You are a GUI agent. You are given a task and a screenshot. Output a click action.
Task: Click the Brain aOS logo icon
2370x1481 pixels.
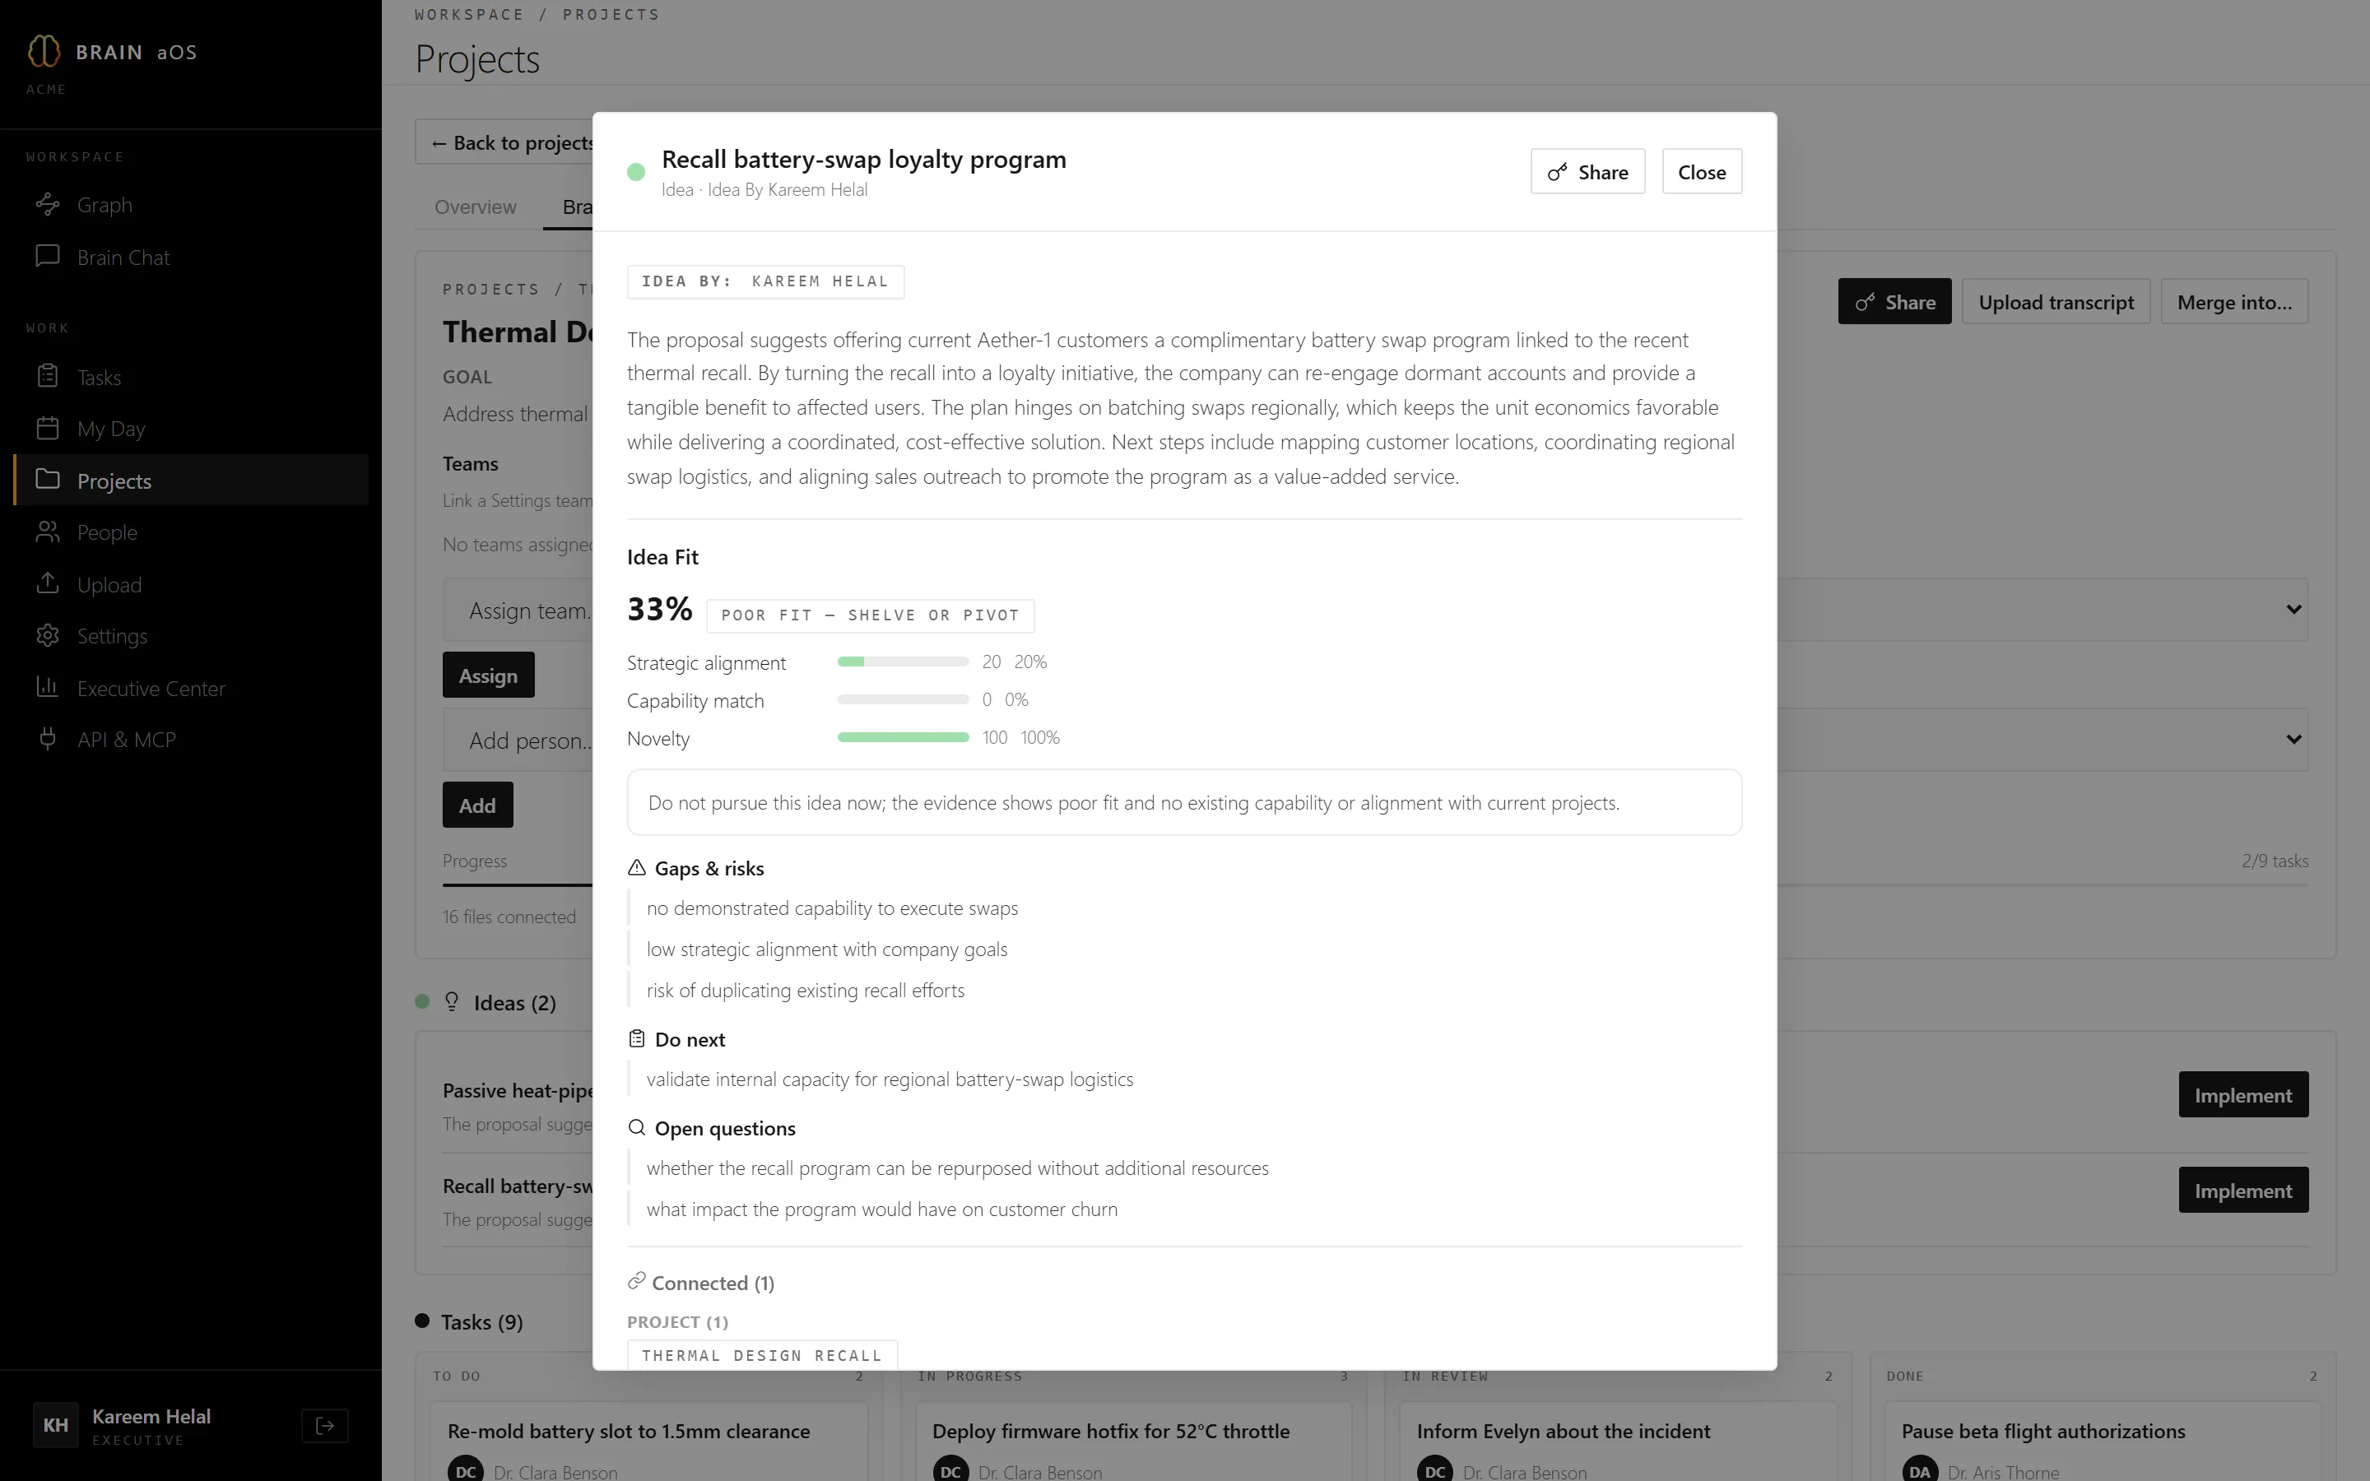click(x=44, y=51)
